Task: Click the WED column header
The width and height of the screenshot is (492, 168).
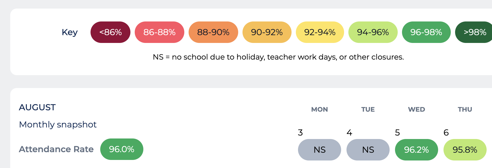Action: pyautogui.click(x=417, y=109)
